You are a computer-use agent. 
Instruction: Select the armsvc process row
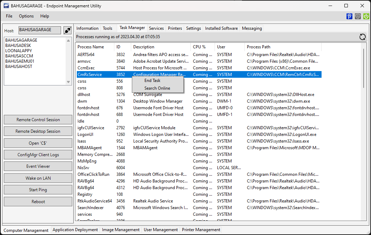coord(199,61)
